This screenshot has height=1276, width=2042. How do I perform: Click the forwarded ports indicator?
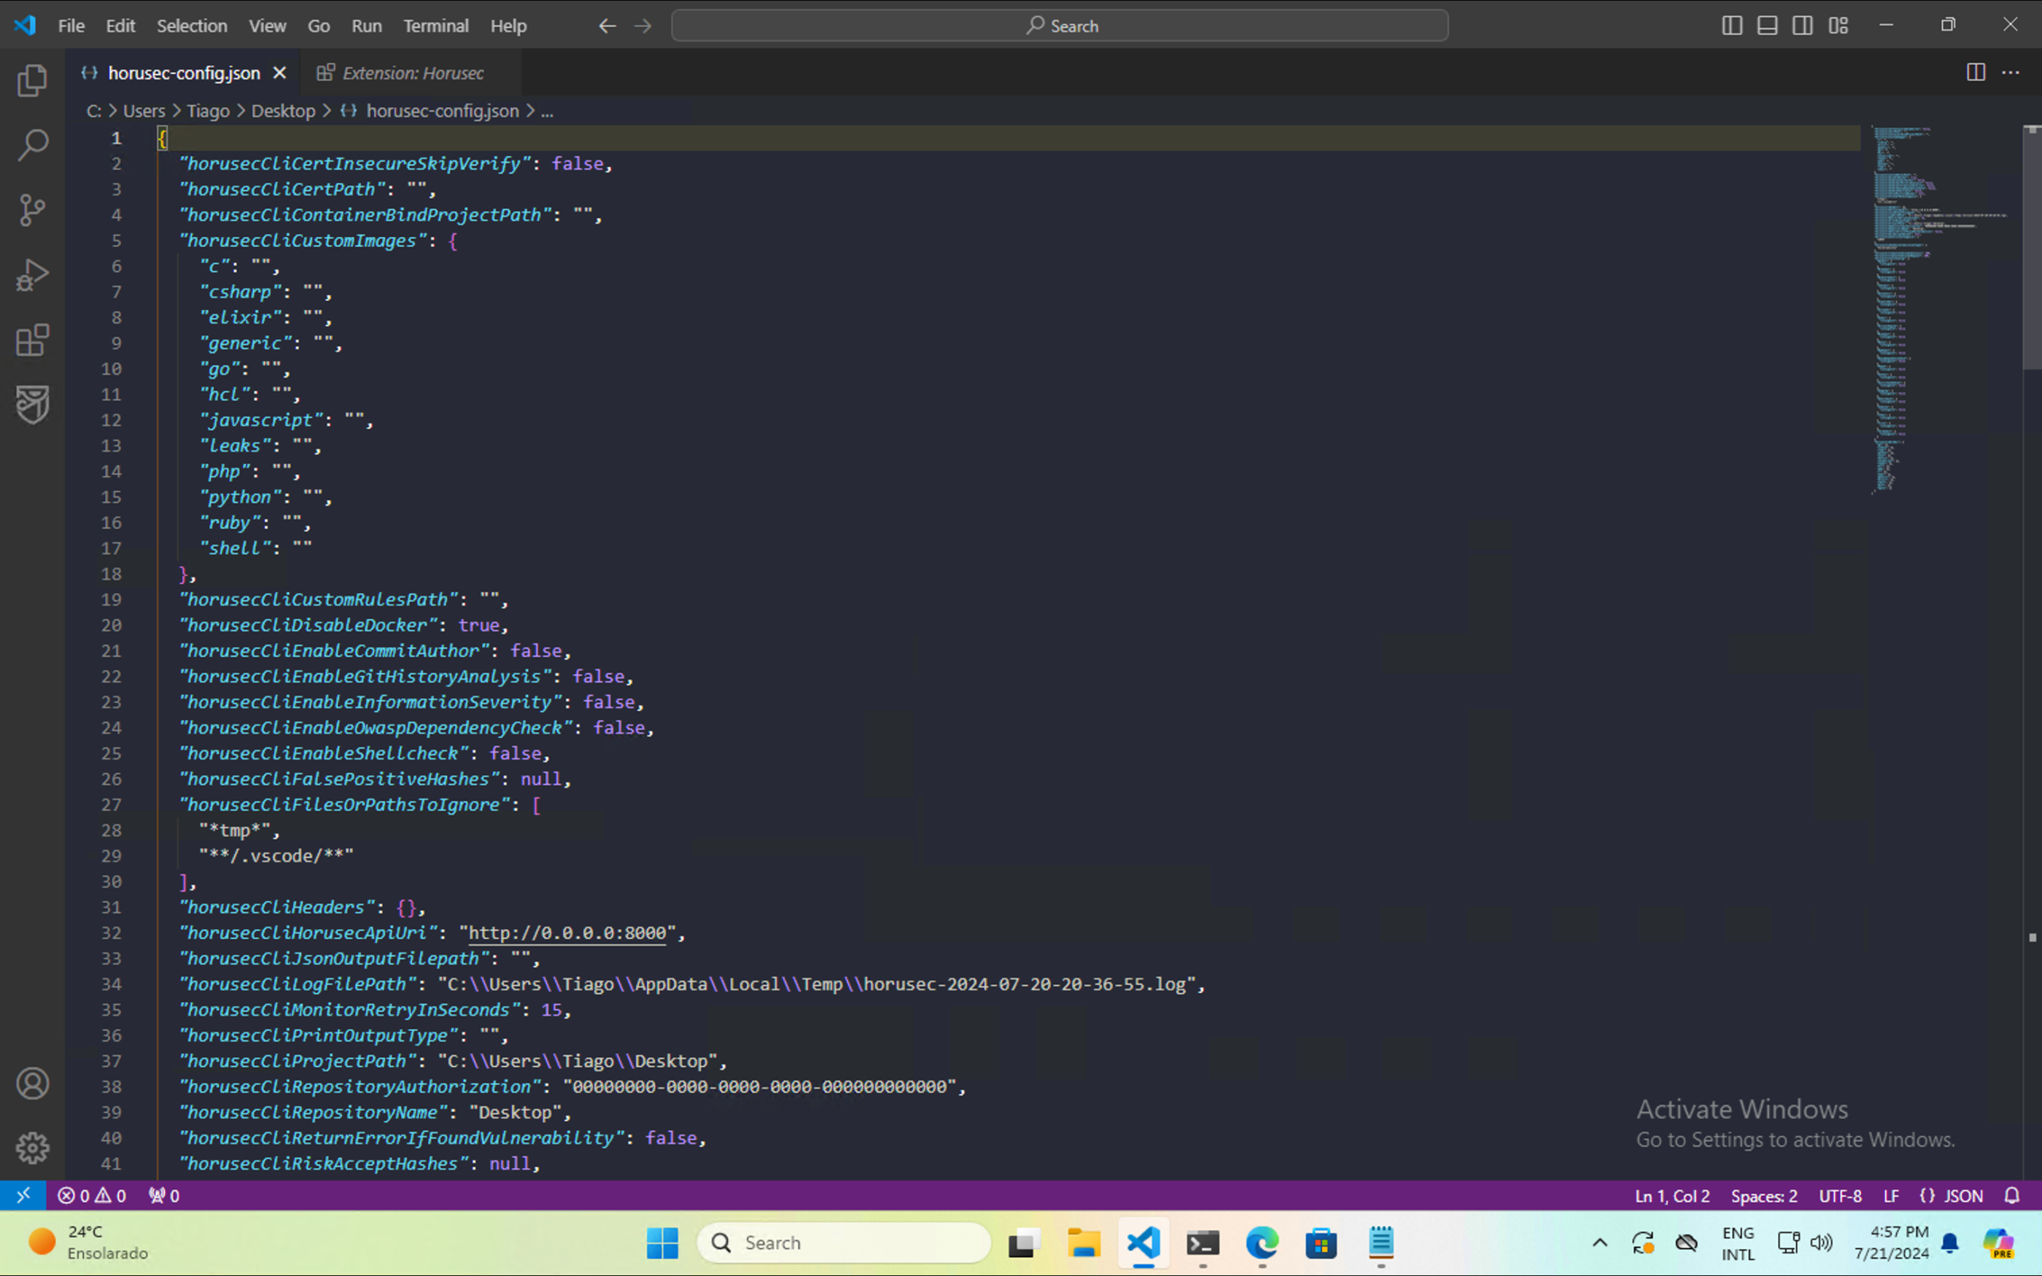tap(163, 1195)
